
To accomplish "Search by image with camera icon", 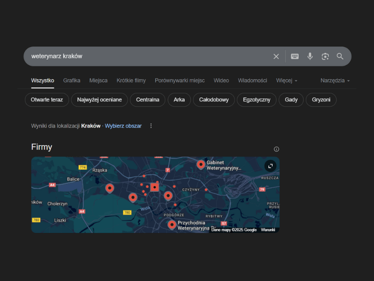I will coord(325,56).
